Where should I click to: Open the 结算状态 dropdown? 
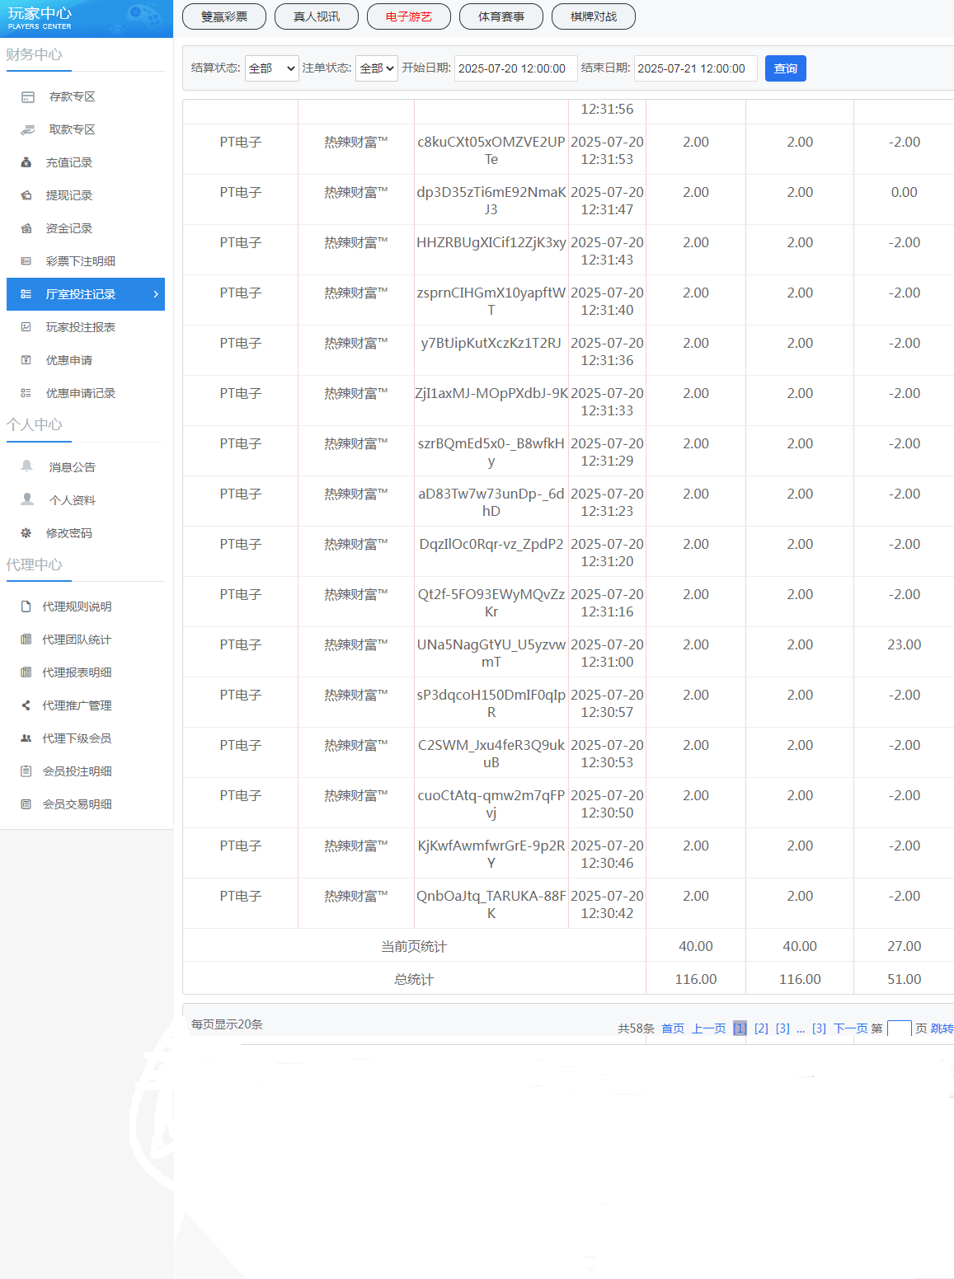271,68
